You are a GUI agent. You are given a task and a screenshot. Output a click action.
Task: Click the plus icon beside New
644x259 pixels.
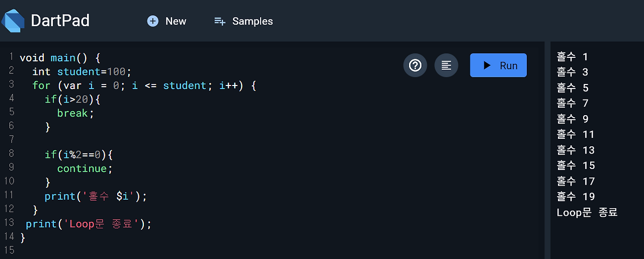pos(152,21)
